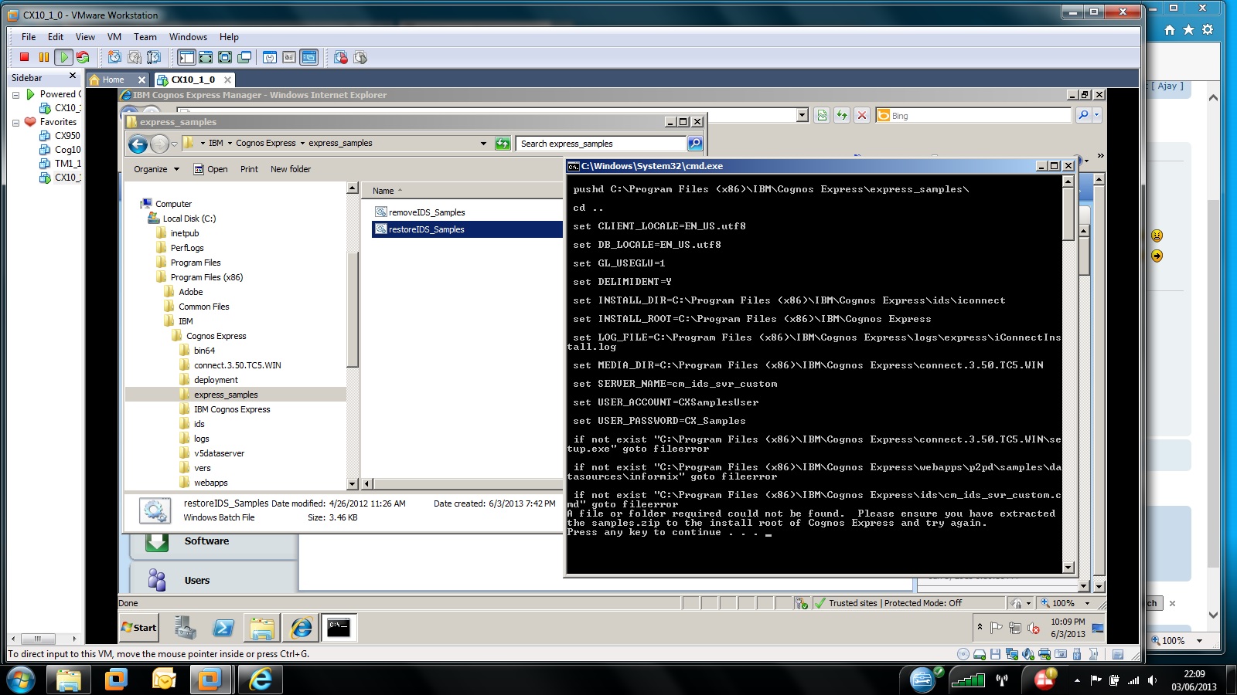Open Explorer address bar history dropdown
This screenshot has height=695, width=1237.
pos(484,144)
